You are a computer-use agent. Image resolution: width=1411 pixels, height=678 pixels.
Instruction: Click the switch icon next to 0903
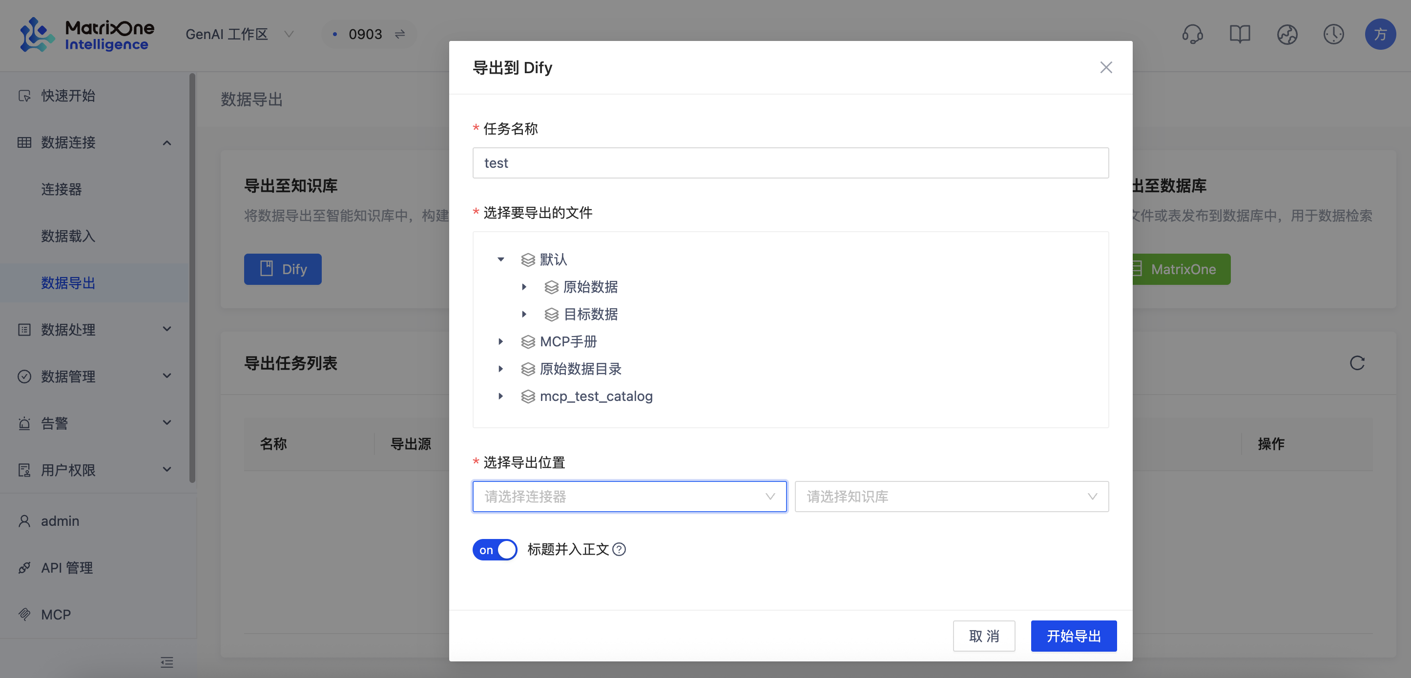coord(400,35)
